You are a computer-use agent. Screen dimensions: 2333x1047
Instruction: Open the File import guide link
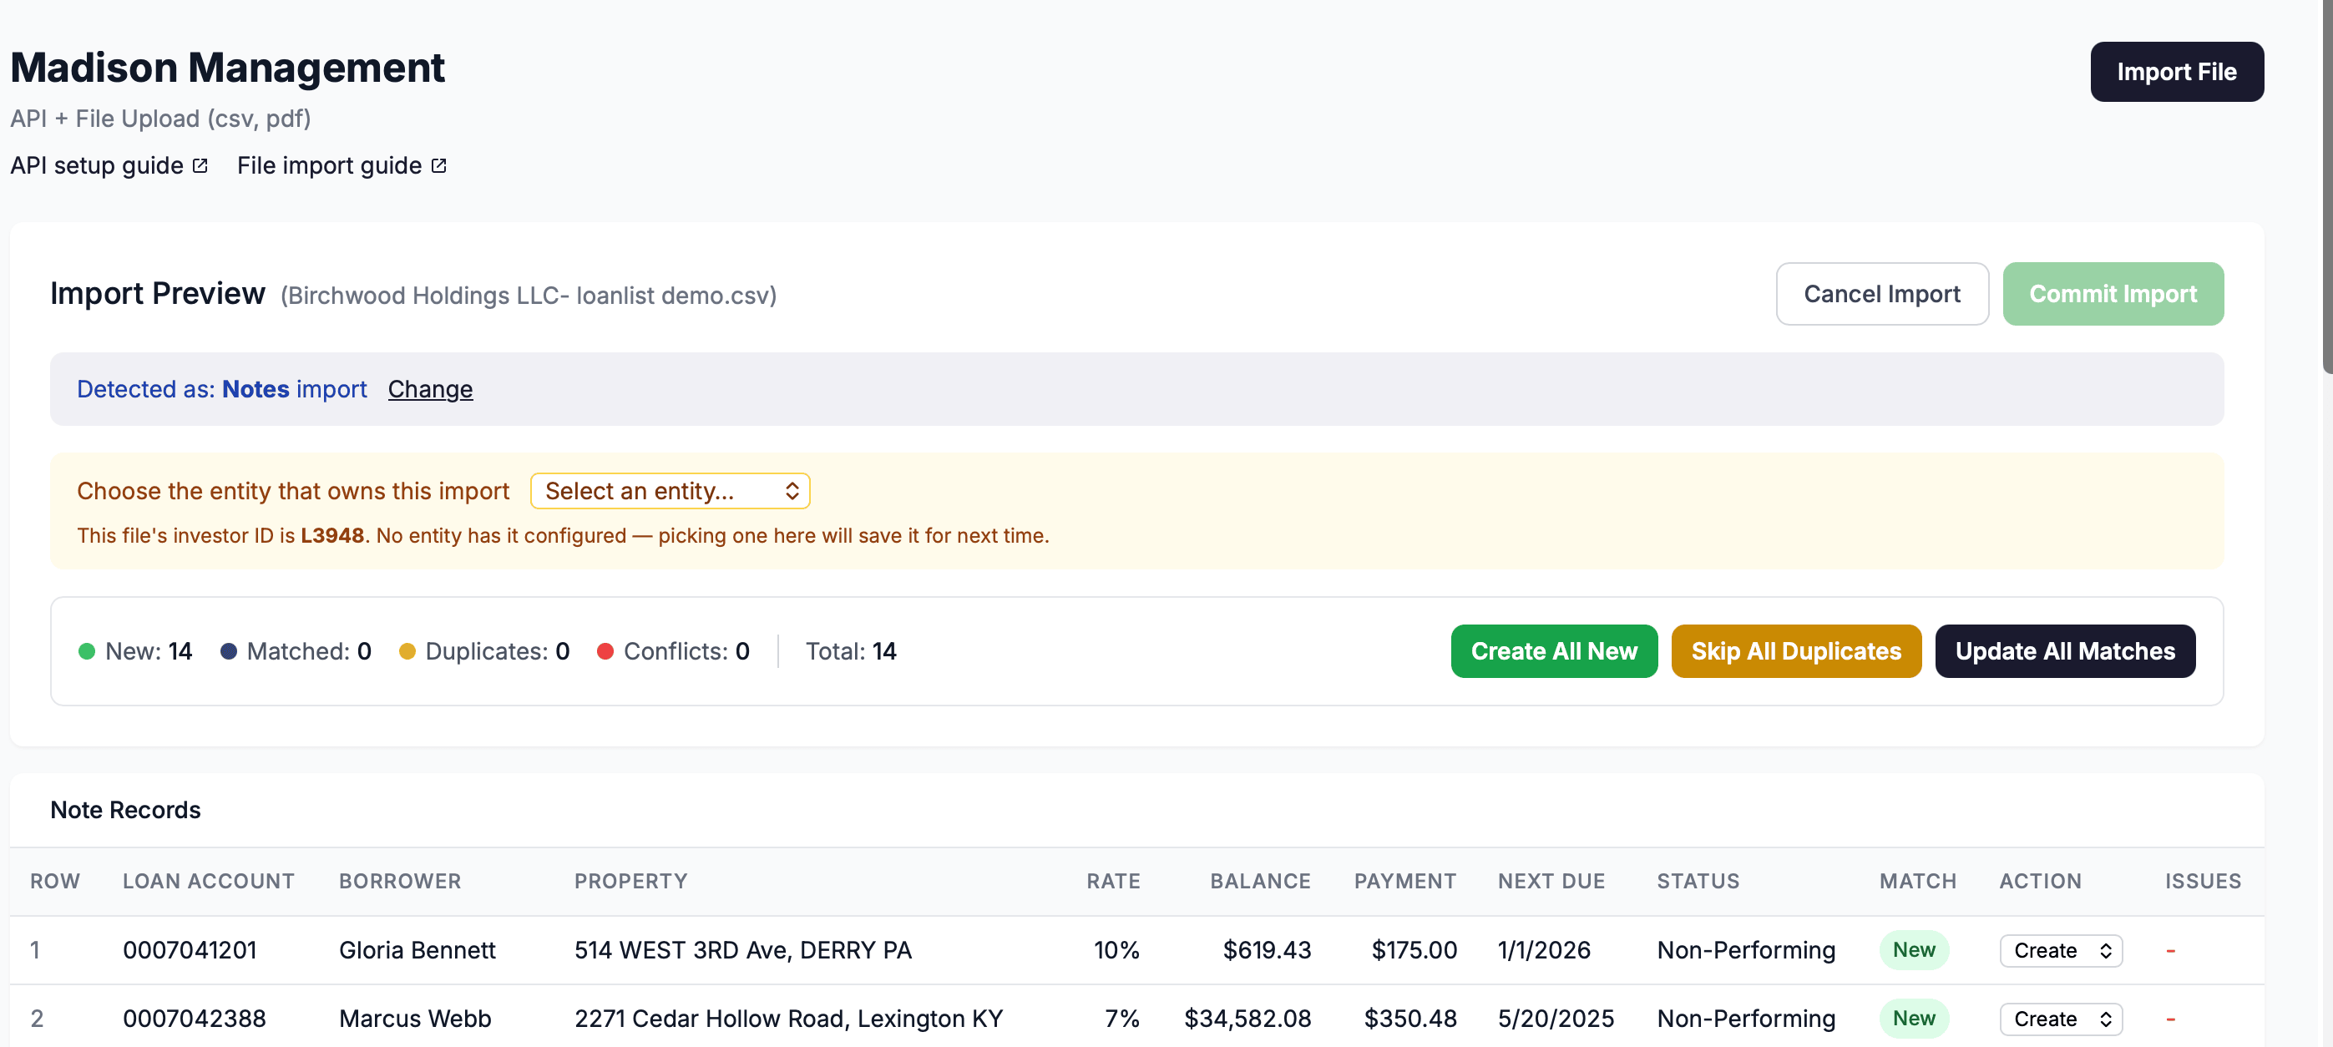coord(342,164)
